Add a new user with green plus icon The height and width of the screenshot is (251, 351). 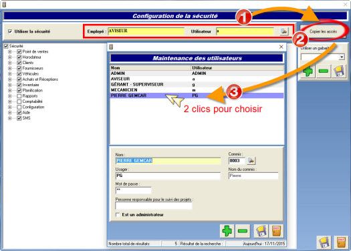pos(227,231)
